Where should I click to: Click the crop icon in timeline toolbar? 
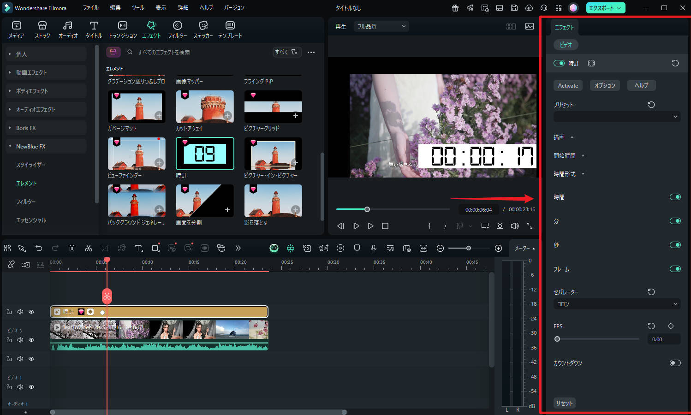point(105,248)
